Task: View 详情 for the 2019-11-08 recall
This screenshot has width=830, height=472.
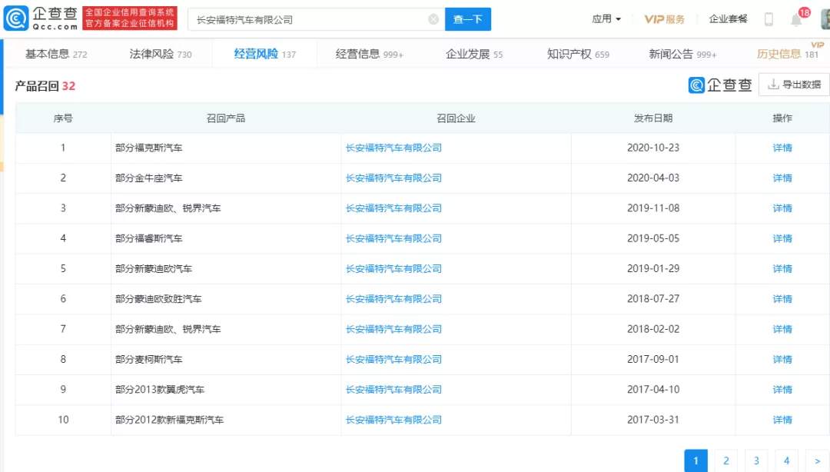Action: point(782,208)
